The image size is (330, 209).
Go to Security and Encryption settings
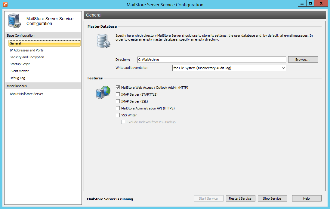[x=27, y=57]
